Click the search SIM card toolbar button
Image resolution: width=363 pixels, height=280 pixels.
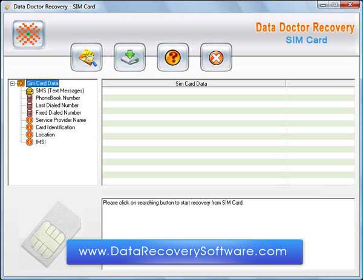87,57
